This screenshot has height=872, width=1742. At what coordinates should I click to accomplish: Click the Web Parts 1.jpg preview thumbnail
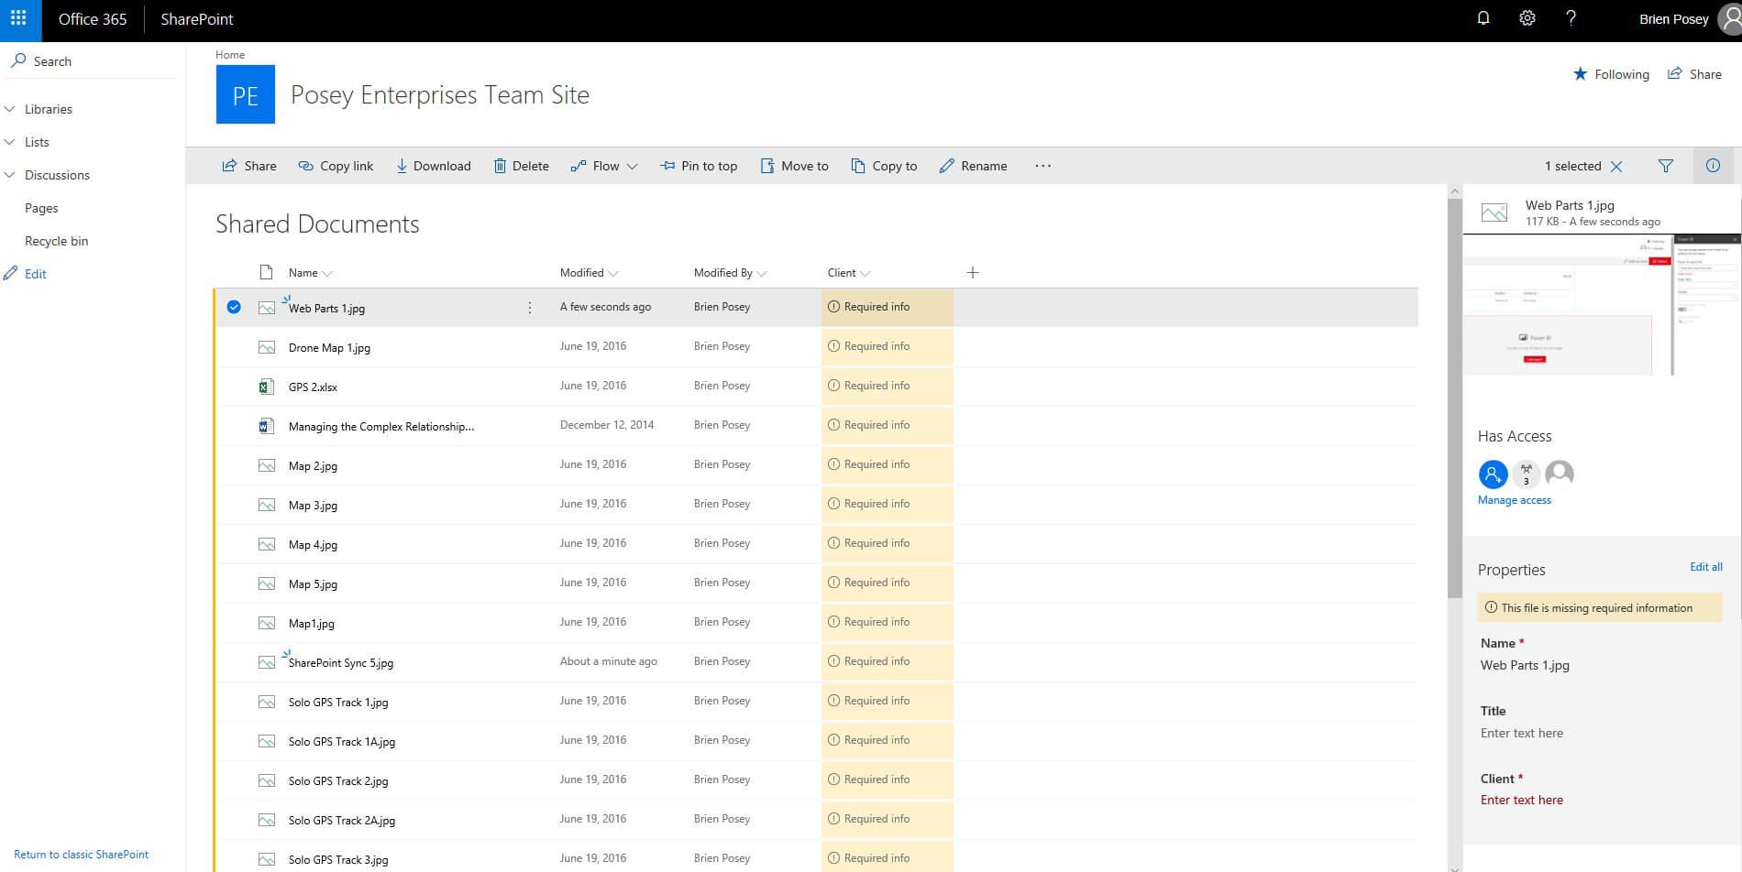tap(1601, 304)
